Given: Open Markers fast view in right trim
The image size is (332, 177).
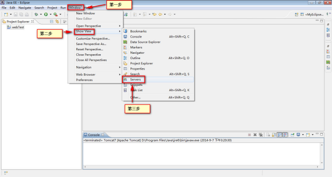Looking at the screenshot, I should (x=328, y=51).
